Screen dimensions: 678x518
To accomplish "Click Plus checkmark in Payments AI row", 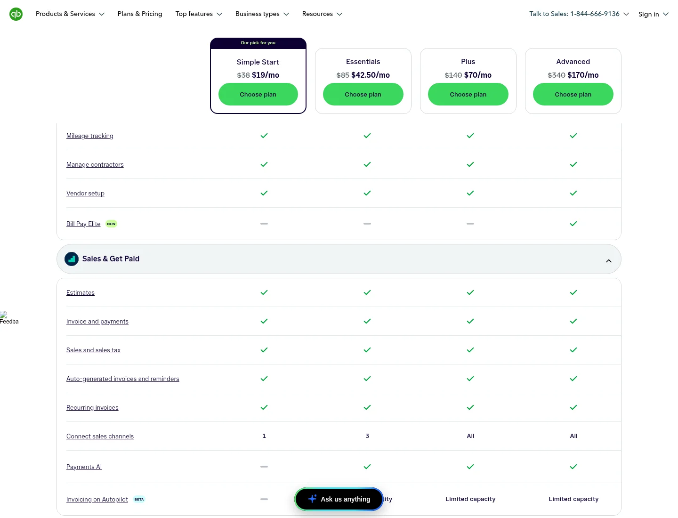I will [470, 467].
